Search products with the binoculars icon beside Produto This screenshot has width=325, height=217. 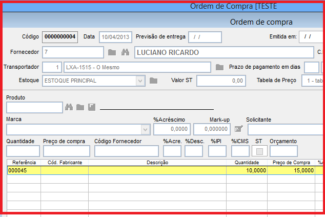click(69, 107)
